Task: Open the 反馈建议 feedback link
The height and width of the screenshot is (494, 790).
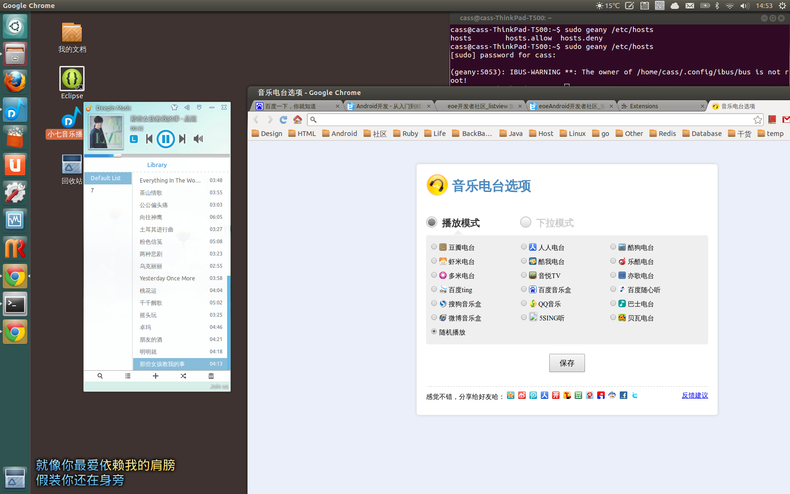Action: [695, 395]
